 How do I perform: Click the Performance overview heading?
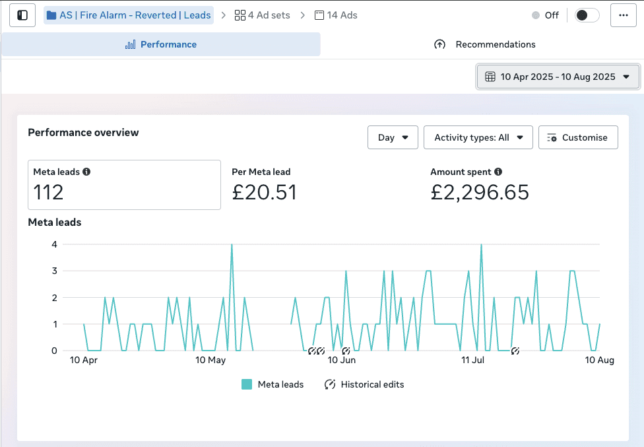83,132
